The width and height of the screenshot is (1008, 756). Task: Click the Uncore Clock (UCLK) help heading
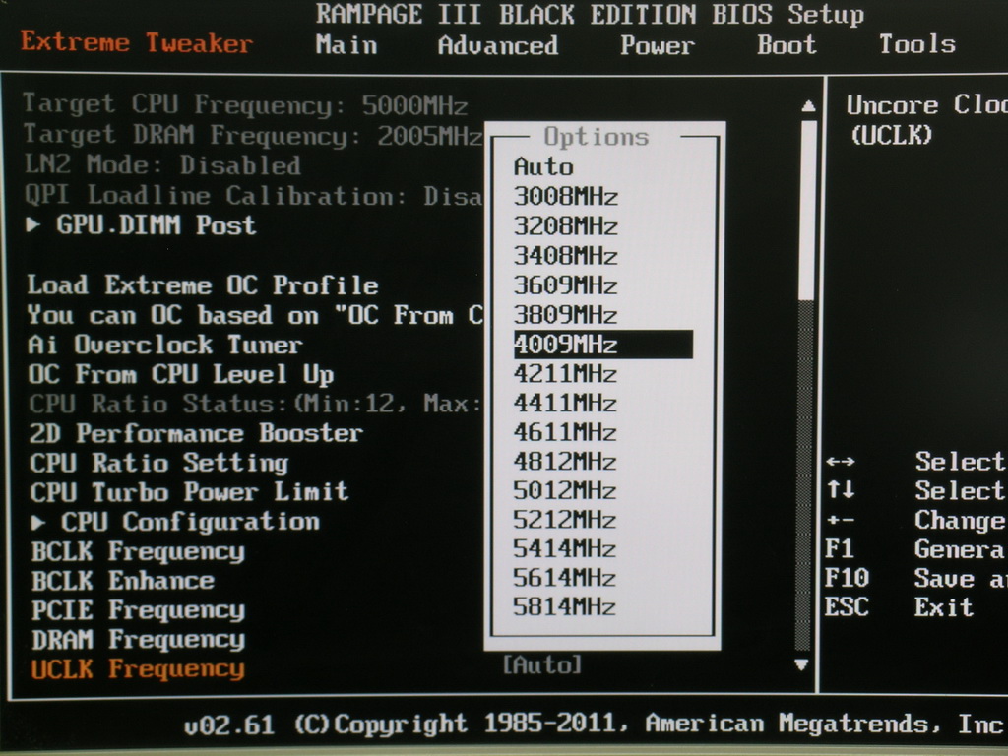point(927,120)
